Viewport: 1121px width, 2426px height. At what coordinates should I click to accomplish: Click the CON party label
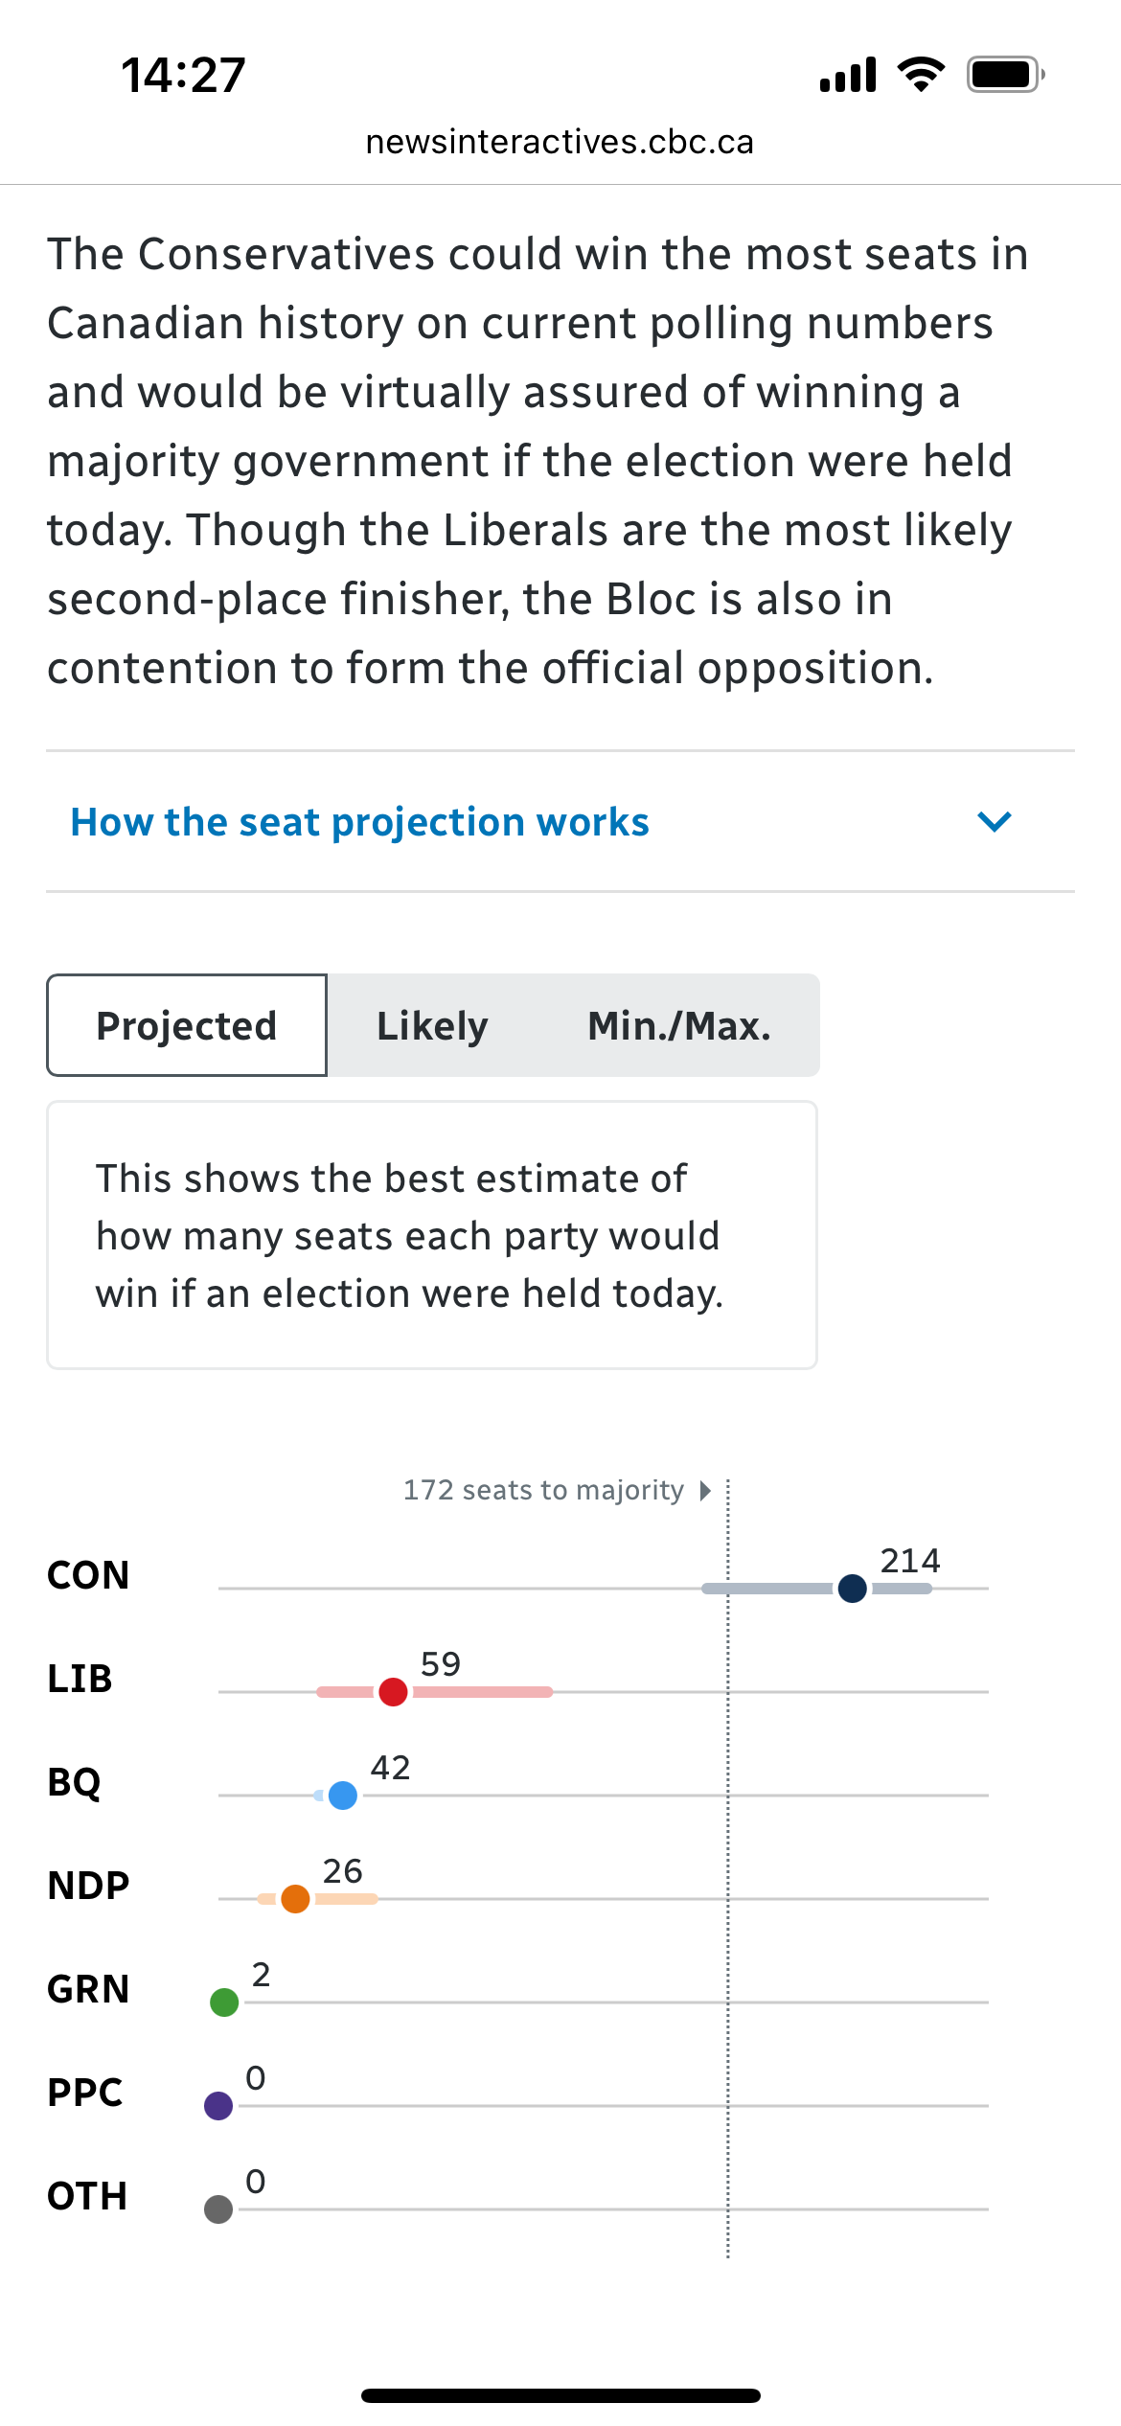pos(88,1576)
